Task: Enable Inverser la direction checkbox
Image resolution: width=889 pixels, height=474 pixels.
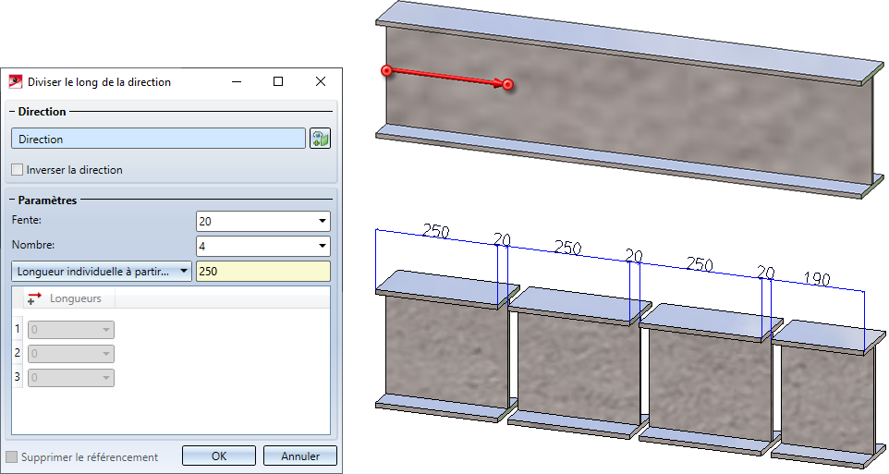Action: 18,169
